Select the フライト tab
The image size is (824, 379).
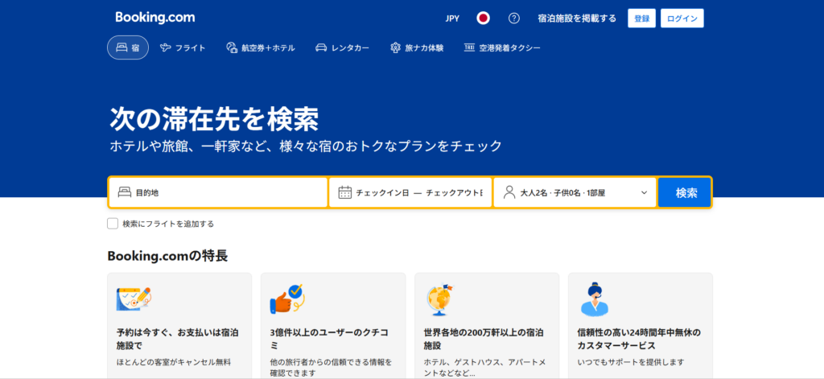point(183,47)
